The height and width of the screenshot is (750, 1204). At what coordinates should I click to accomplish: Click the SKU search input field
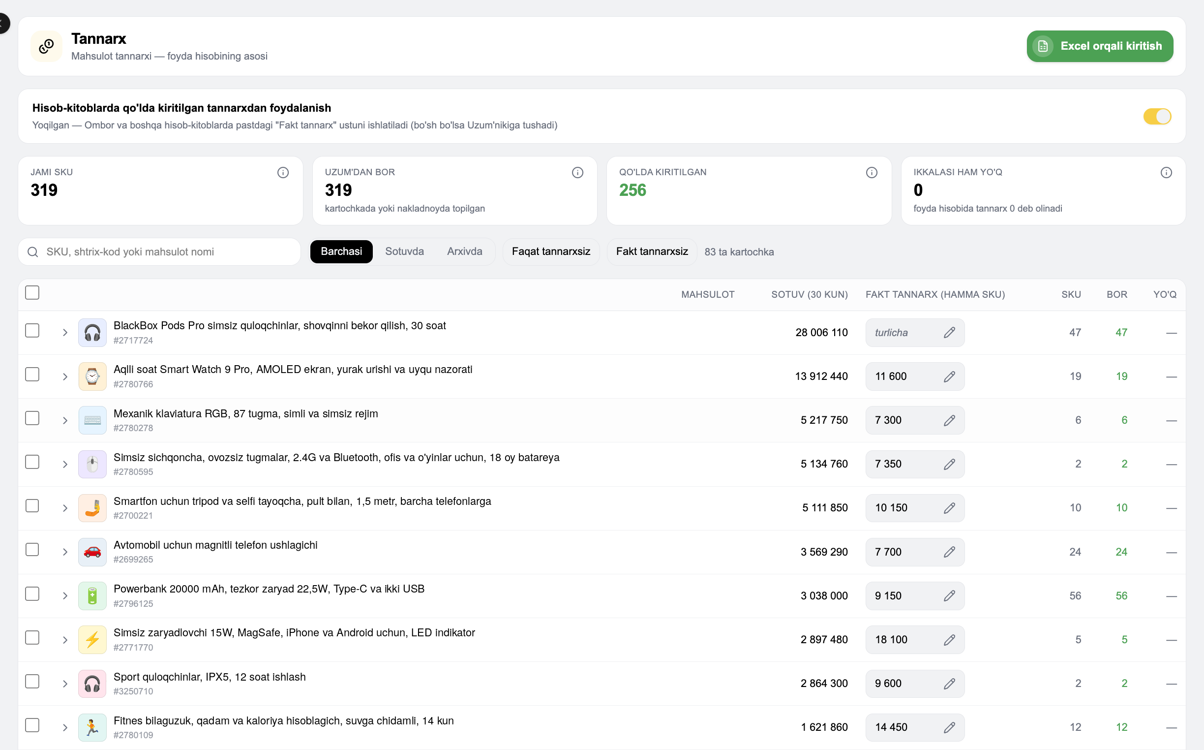coord(159,252)
